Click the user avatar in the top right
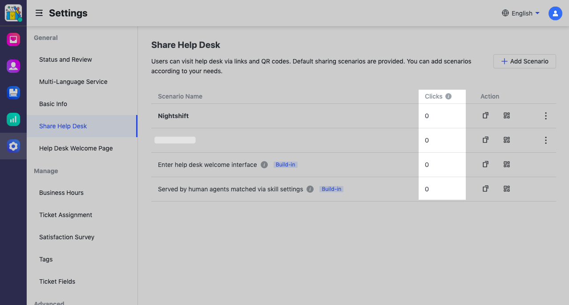Screen dimensions: 569x305 pos(555,13)
